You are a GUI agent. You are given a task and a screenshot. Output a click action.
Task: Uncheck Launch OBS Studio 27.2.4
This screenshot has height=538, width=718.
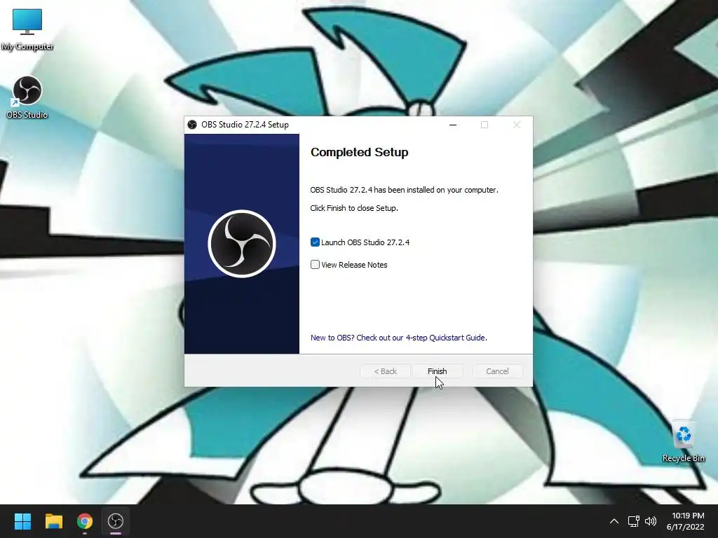pyautogui.click(x=315, y=242)
